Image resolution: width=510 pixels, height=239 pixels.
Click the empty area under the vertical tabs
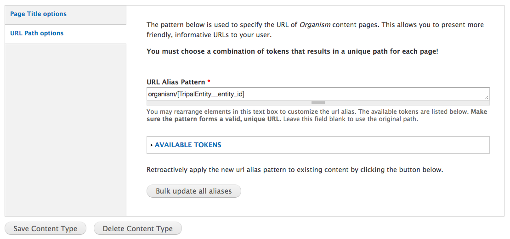tap(65, 128)
